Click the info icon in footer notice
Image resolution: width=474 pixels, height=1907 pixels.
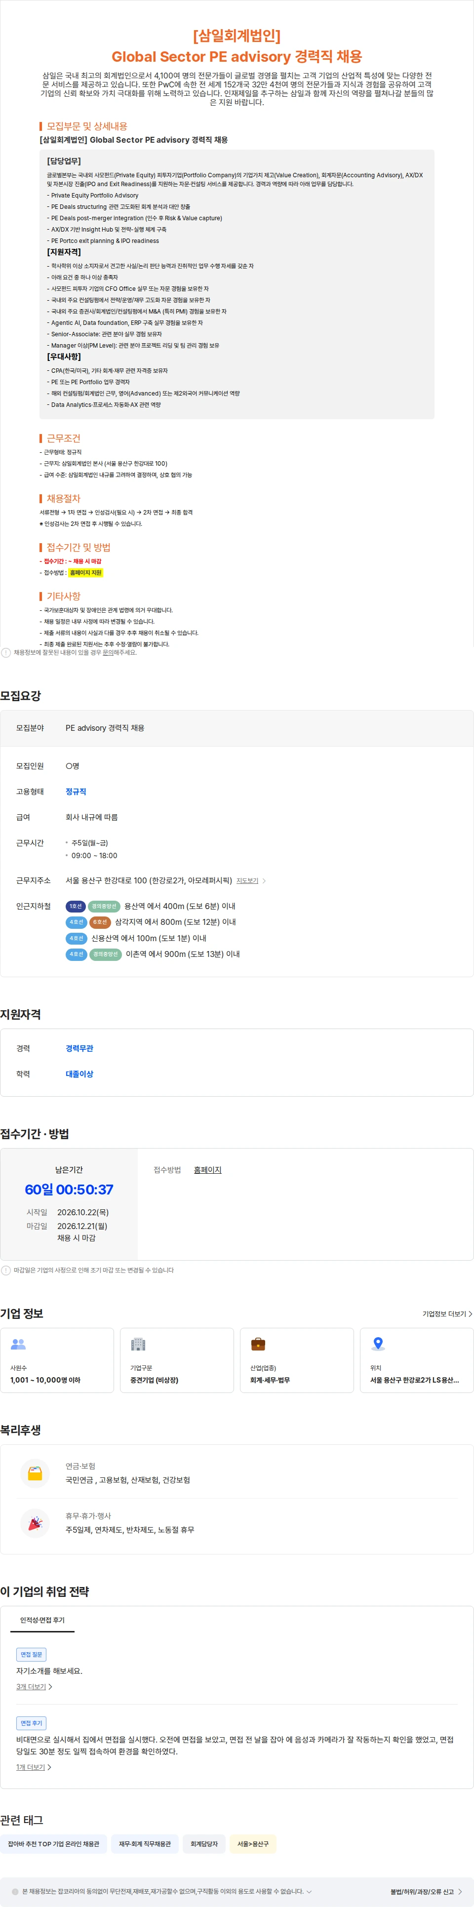click(x=16, y=1892)
